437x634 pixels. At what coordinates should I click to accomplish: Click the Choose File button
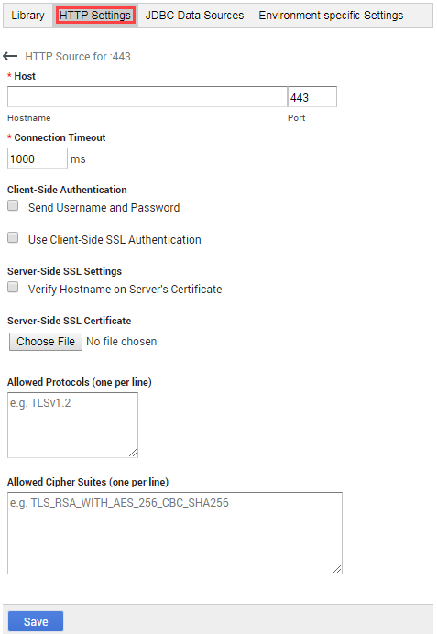pos(46,342)
